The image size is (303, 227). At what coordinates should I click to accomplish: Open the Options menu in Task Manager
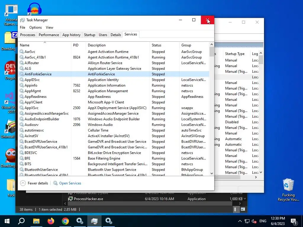36,27
